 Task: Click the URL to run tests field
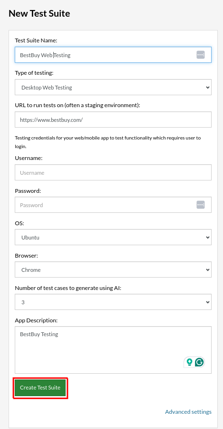point(113,120)
